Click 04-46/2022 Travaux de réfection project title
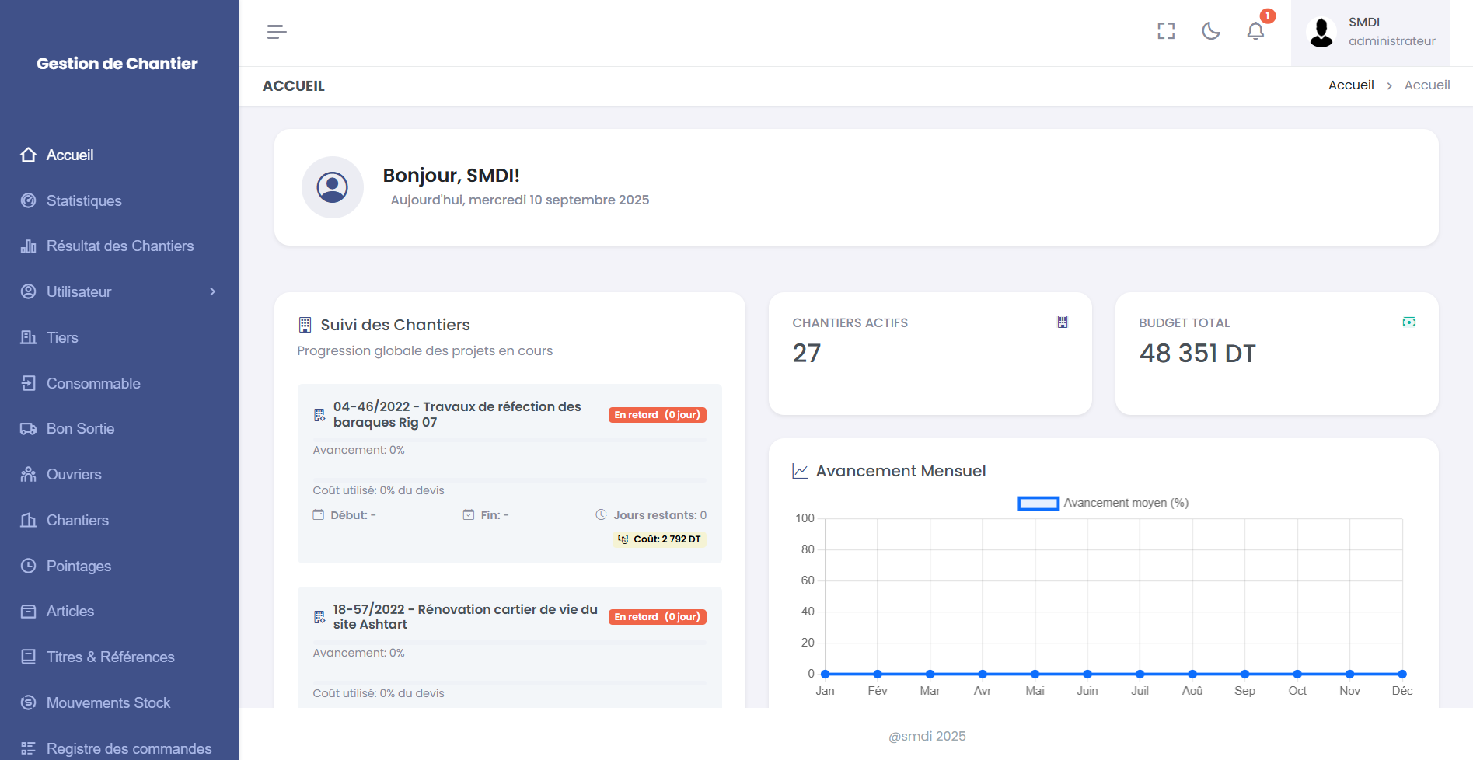Image resolution: width=1473 pixels, height=760 pixels. point(457,414)
